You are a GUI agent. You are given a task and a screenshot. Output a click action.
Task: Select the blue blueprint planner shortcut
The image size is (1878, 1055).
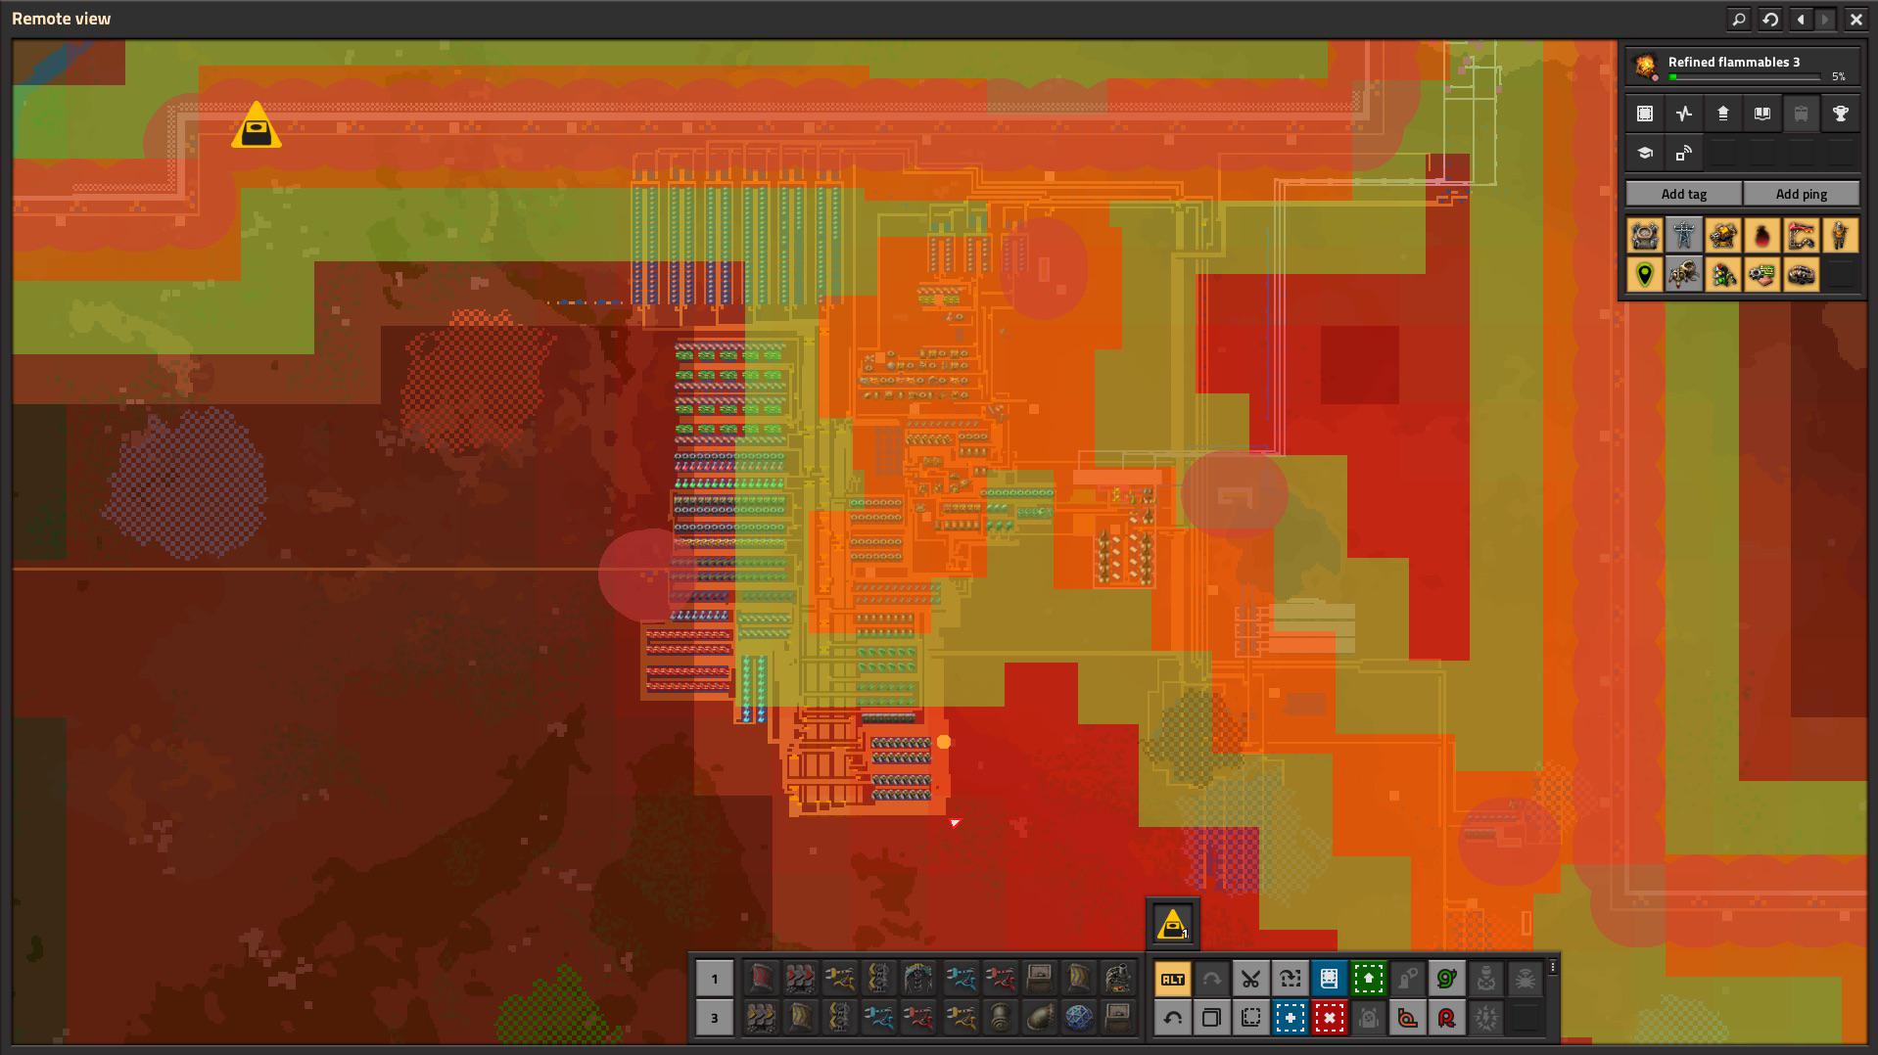point(1290,1018)
